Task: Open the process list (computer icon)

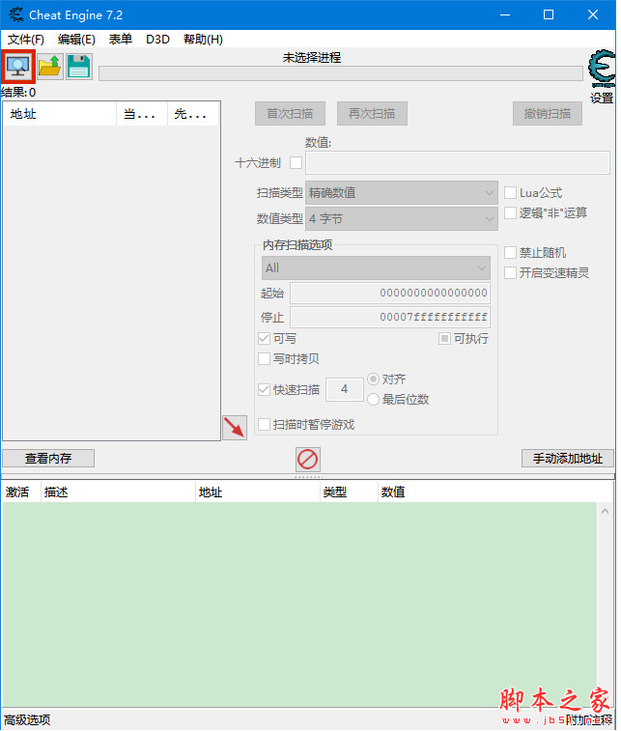Action: tap(18, 67)
